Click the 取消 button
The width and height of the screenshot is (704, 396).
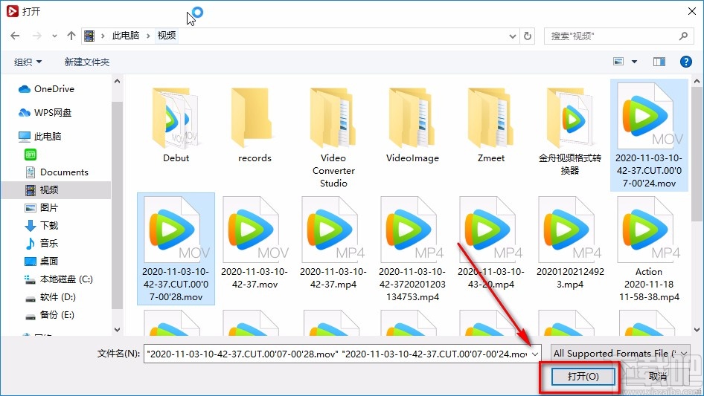point(657,376)
